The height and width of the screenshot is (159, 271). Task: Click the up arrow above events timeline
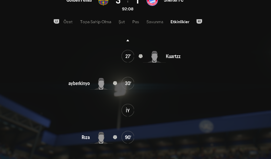point(128,40)
